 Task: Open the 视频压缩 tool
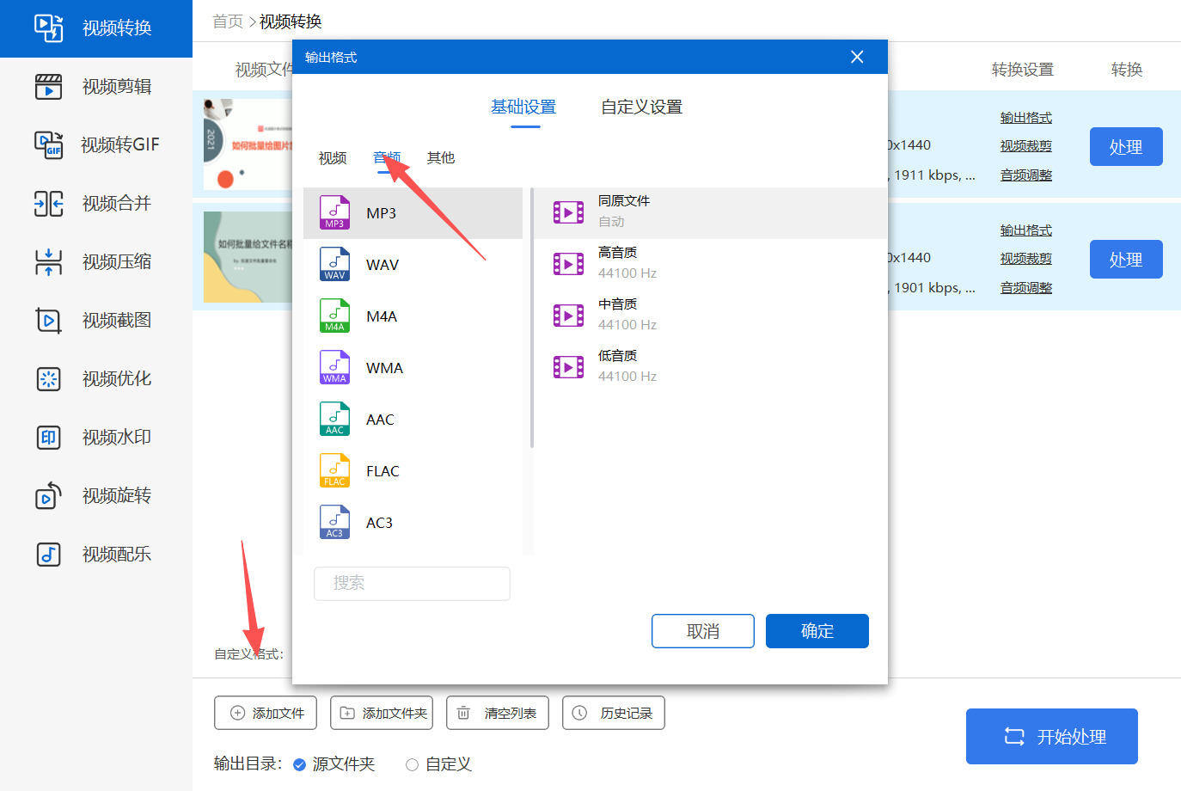[96, 261]
